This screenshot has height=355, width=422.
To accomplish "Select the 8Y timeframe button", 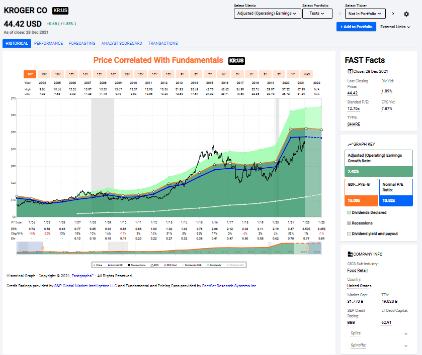I will point(196,74).
